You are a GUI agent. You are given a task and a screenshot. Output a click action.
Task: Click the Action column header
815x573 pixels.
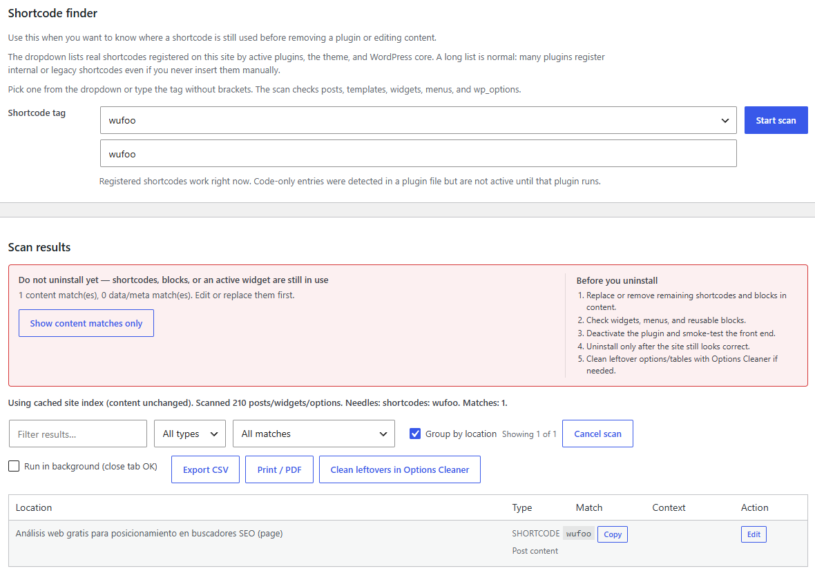[x=754, y=507]
